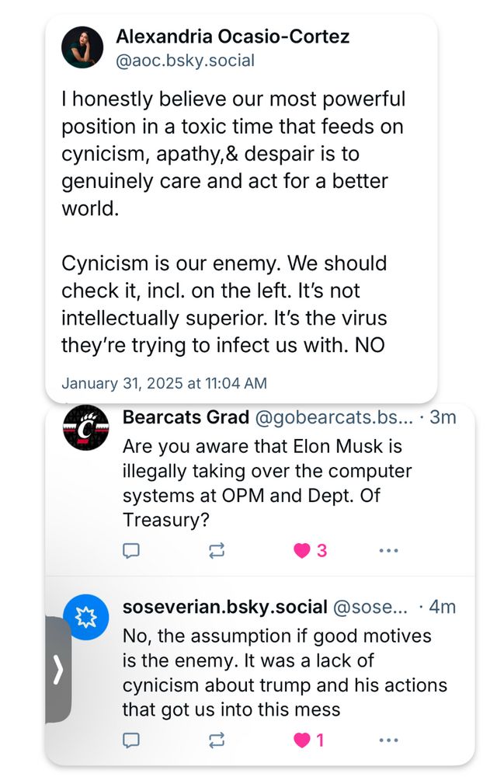Repost Bearcats Grad's reply
504x777 pixels.
217,551
